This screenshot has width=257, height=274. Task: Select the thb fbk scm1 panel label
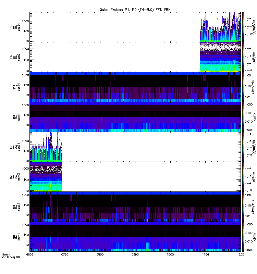point(16,117)
